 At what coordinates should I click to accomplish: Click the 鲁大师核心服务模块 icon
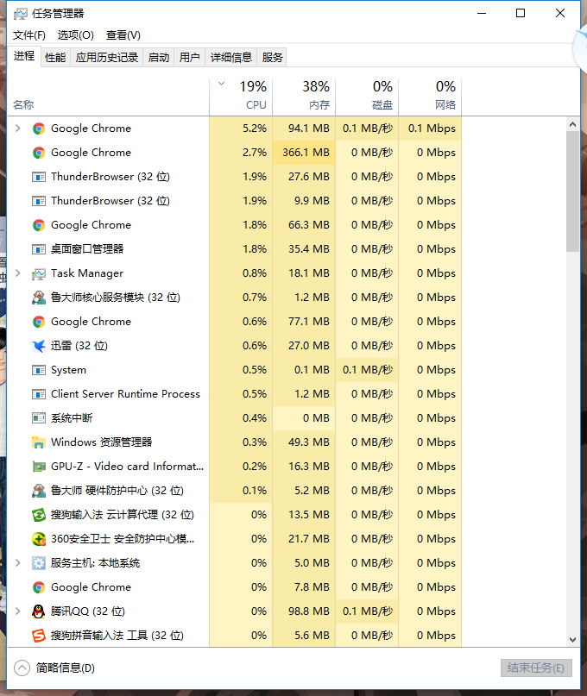39,298
